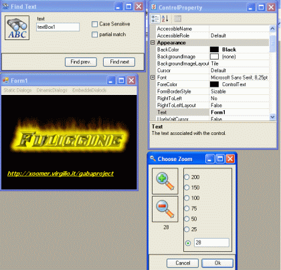Viewport: 281px width, 270px height.
Task: Click the ForeColor ControlText color swatch
Action: [214, 84]
